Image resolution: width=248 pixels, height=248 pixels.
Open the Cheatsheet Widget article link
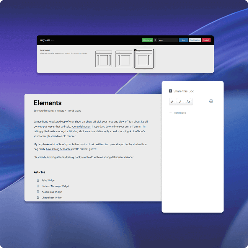[x=52, y=198]
